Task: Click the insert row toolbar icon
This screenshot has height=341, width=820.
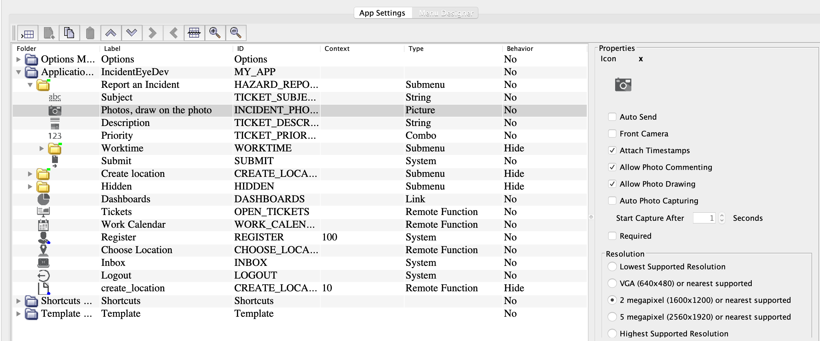Action: coord(28,33)
